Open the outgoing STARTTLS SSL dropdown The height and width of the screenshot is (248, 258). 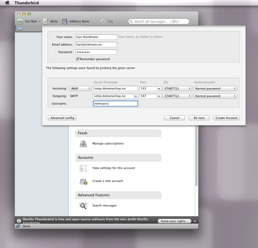click(x=177, y=96)
